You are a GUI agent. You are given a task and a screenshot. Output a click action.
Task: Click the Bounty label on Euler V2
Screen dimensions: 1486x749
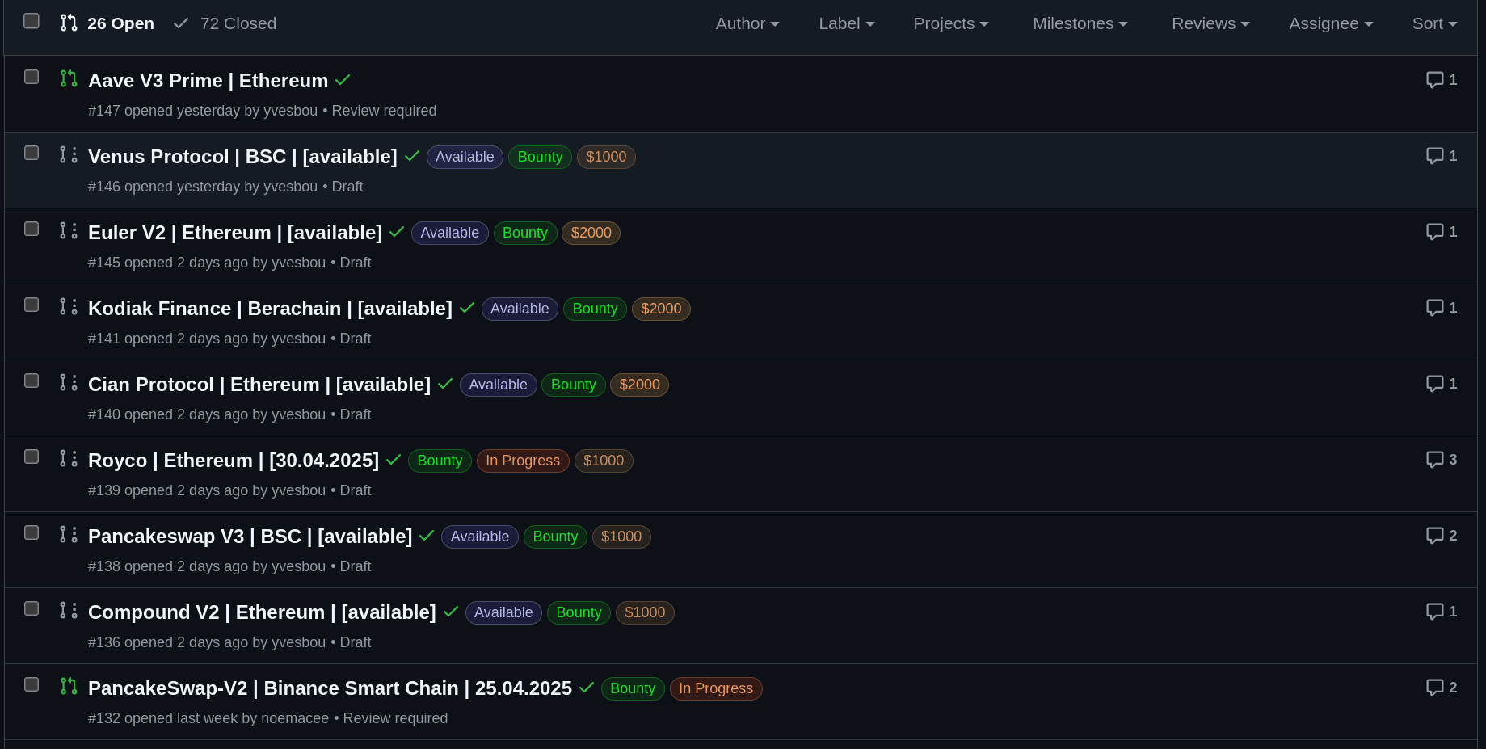pos(525,233)
